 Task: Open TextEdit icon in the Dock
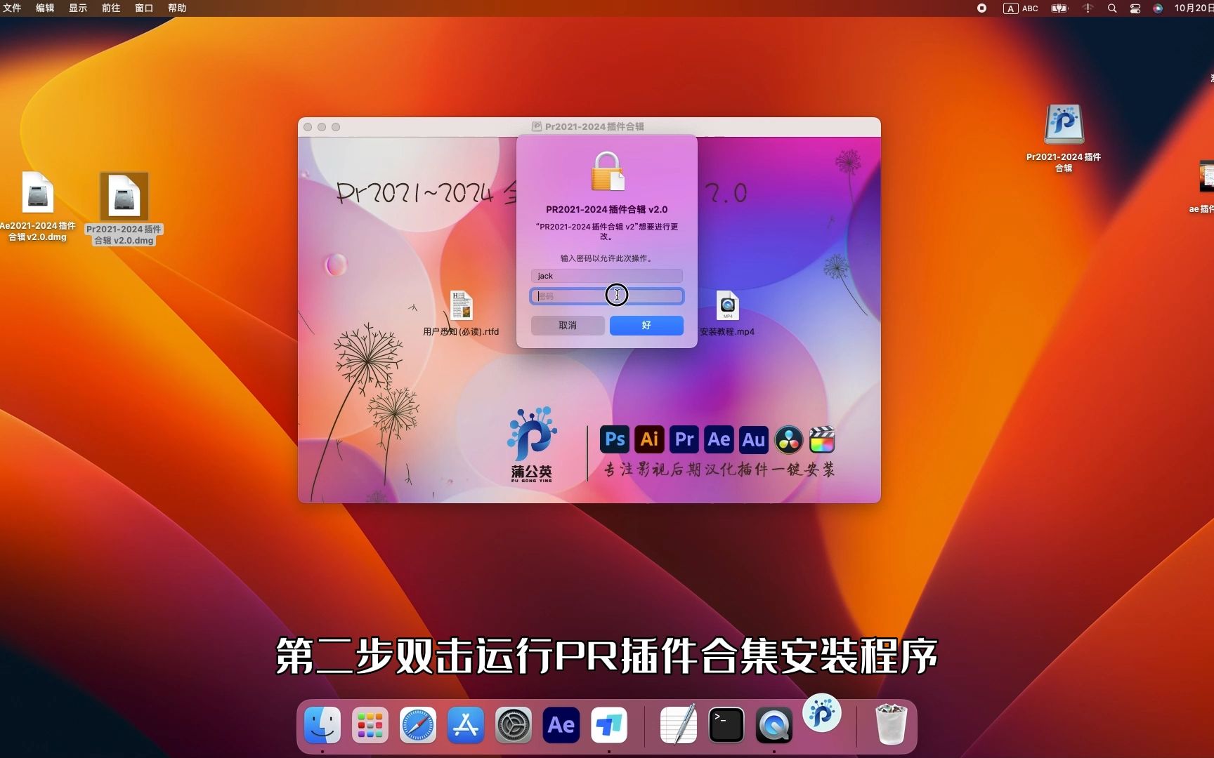[679, 724]
